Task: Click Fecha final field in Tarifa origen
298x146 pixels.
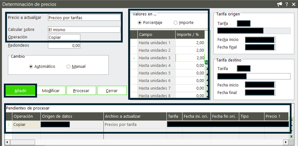Action: pyautogui.click(x=260, y=47)
